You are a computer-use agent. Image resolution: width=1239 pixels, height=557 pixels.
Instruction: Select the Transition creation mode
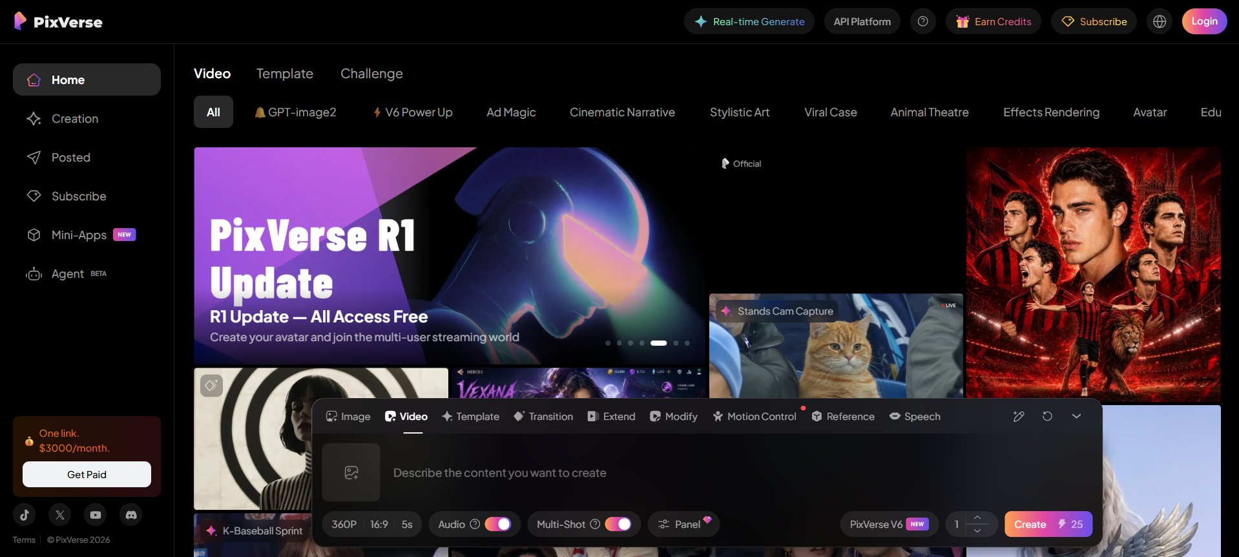543,416
